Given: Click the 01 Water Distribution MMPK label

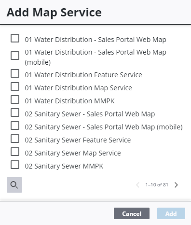Looking at the screenshot, I should click(x=69, y=101).
